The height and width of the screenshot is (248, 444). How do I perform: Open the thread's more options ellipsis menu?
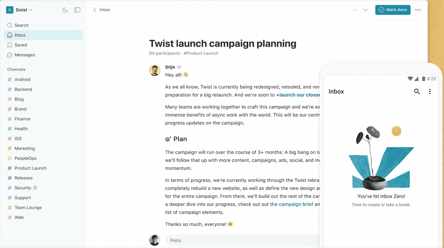(x=418, y=10)
